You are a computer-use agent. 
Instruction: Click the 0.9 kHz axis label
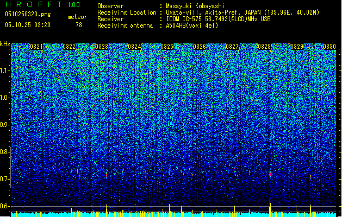click(5, 125)
